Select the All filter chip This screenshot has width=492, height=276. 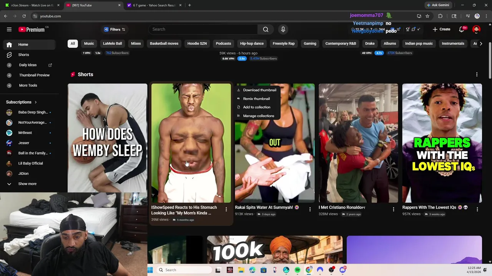click(x=73, y=43)
